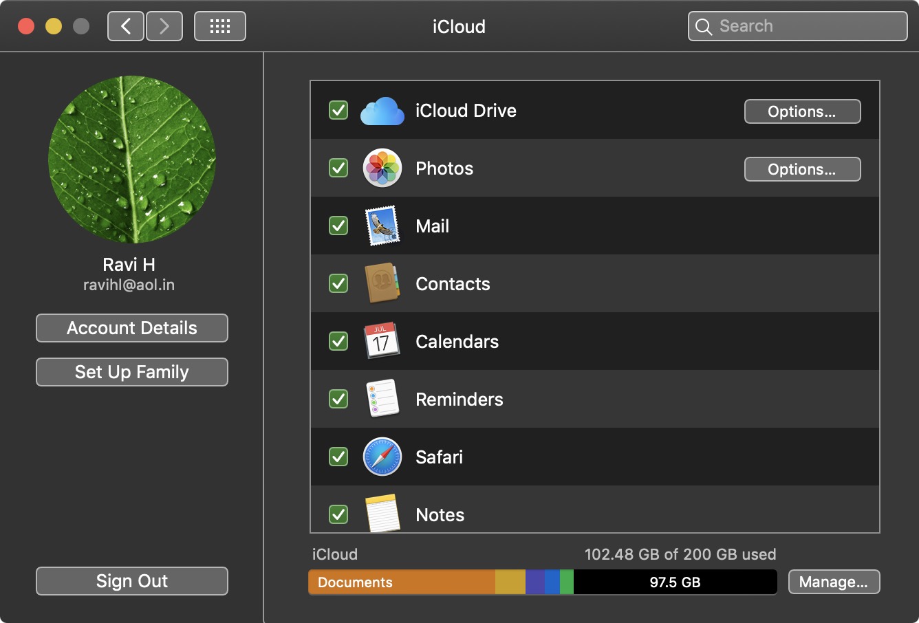Image resolution: width=919 pixels, height=623 pixels.
Task: Click the 97.5 GB free storage segment
Action: [x=675, y=582]
